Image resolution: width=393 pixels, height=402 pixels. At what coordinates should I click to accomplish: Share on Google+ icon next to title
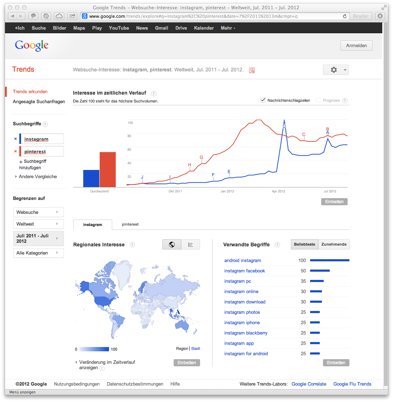(x=252, y=70)
